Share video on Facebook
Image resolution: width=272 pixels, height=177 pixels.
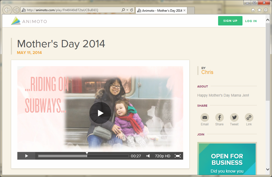(219, 117)
